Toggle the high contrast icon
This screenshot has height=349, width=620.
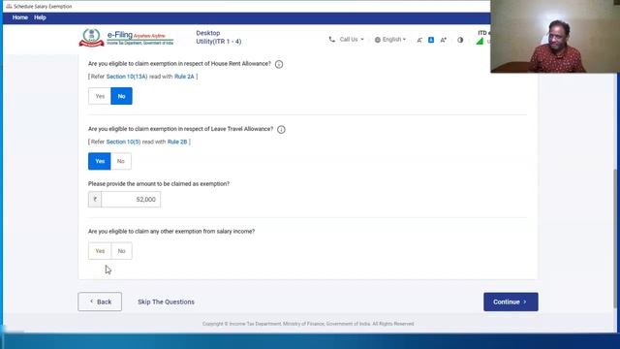click(460, 40)
